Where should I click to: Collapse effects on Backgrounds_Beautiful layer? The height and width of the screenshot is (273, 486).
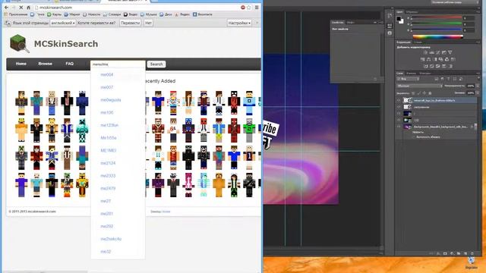point(476,127)
